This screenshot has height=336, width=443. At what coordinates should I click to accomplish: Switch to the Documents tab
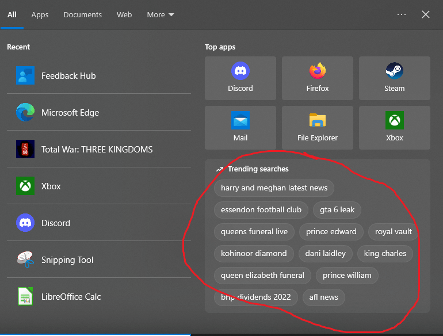point(82,15)
